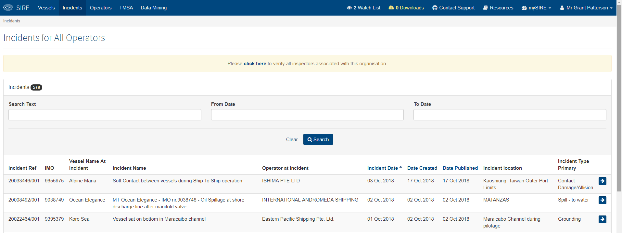Click incident type Grounding
Image resolution: width=622 pixels, height=233 pixels.
[569, 219]
